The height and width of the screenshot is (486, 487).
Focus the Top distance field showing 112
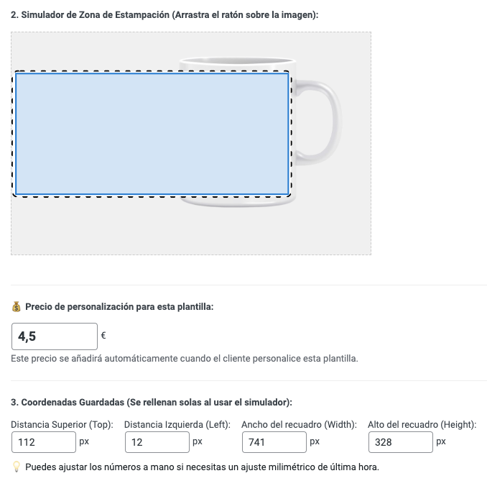44,442
